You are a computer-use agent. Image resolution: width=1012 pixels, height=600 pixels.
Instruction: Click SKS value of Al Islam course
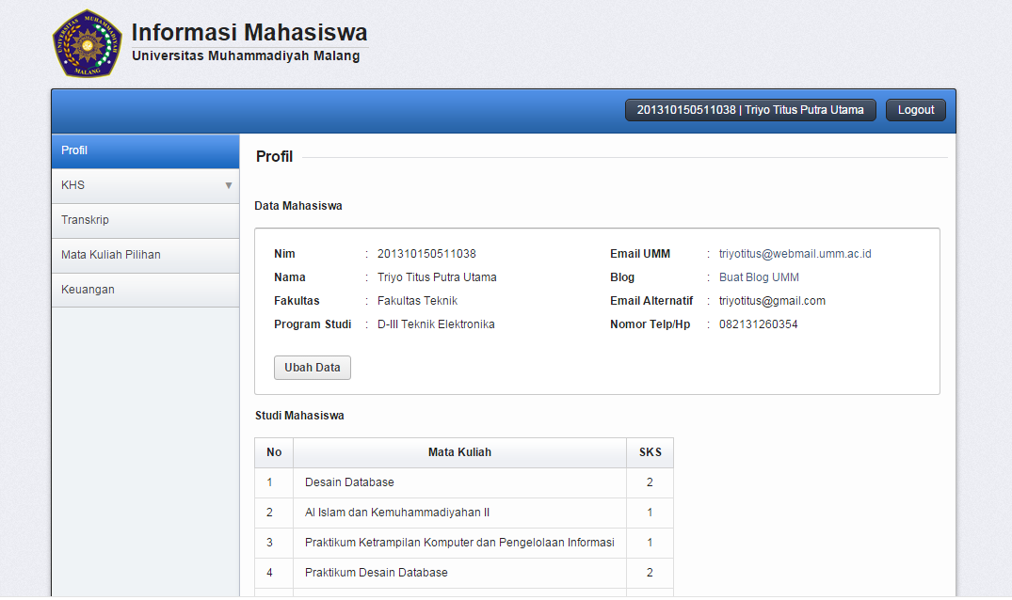coord(650,513)
